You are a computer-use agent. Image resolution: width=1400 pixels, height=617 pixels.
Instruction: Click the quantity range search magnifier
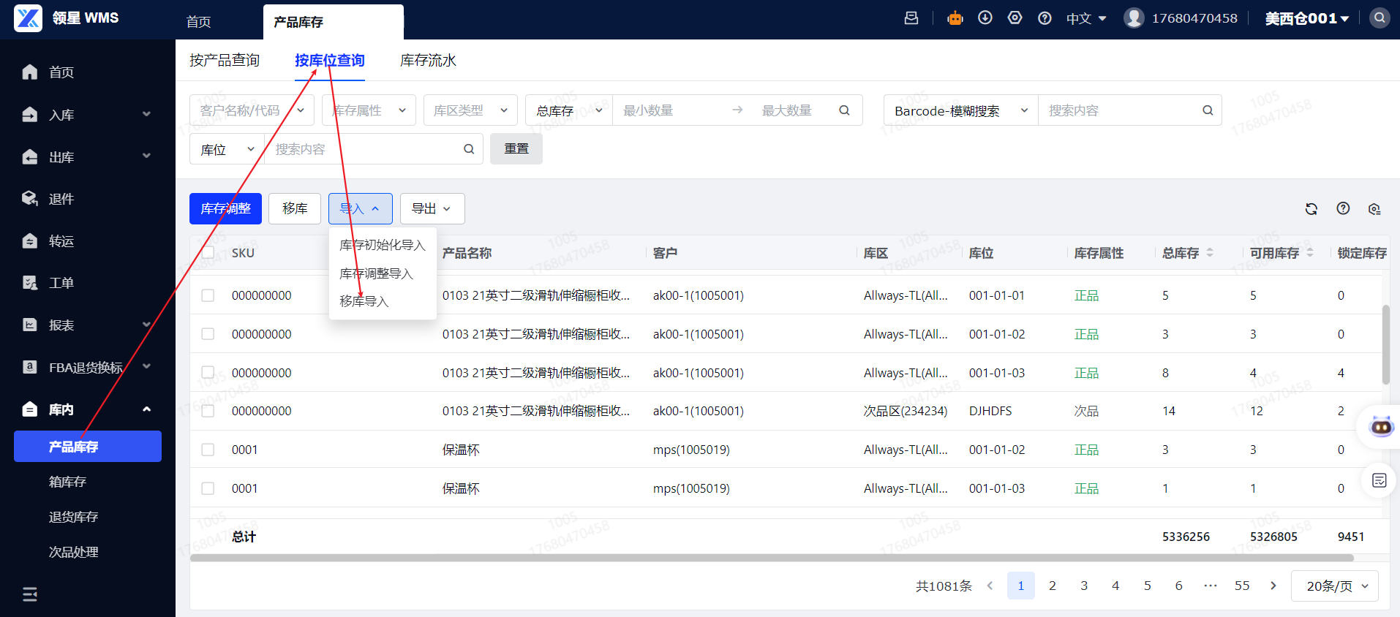point(844,110)
